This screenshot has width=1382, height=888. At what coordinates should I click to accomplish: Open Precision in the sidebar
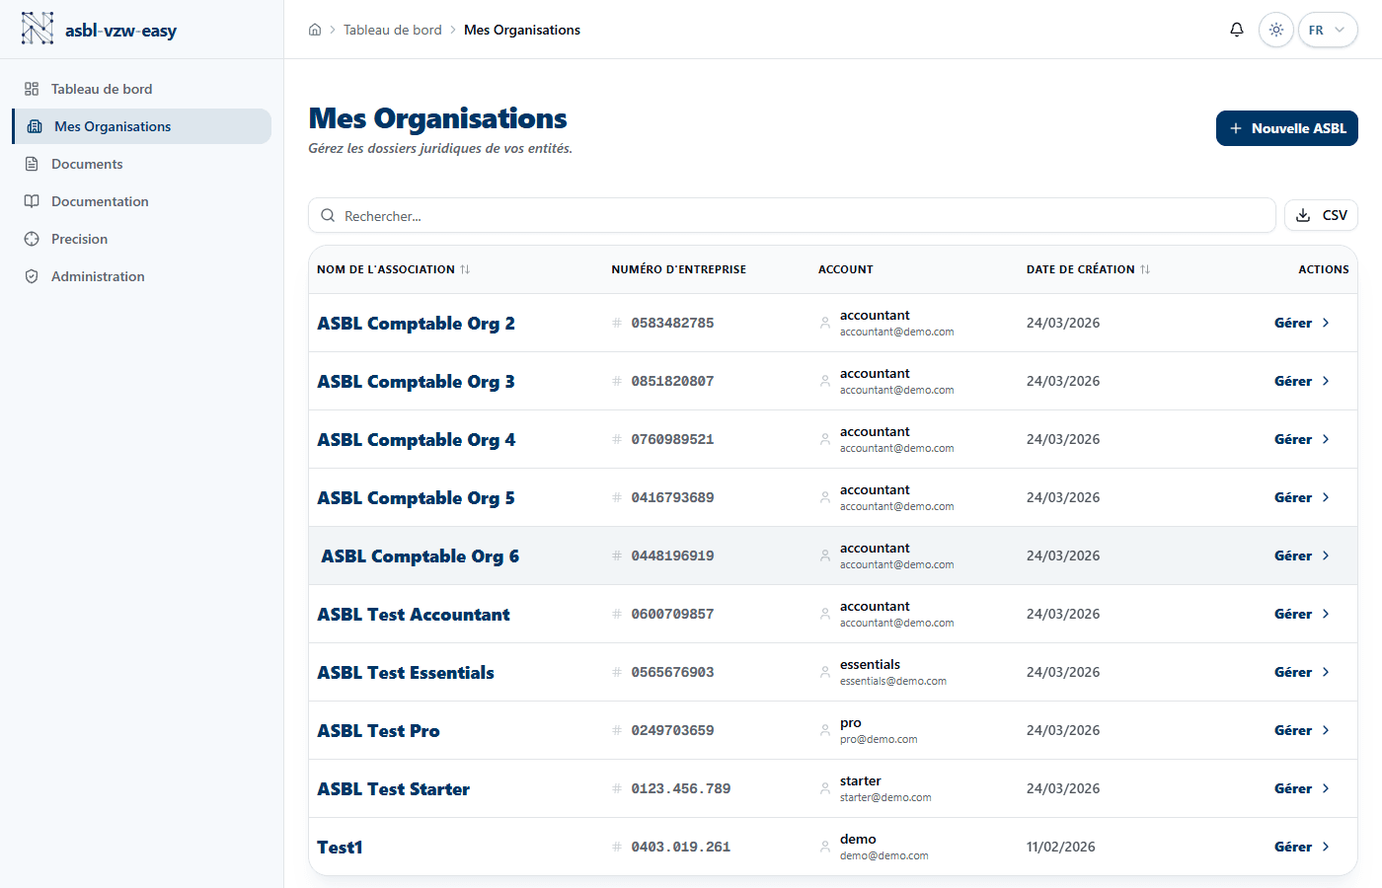[141, 239]
